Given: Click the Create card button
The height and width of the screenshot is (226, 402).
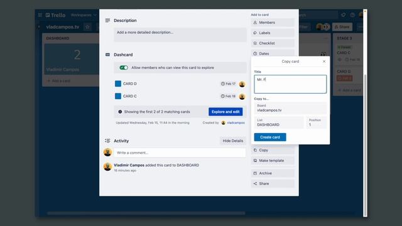Looking at the screenshot, I should coord(270,137).
